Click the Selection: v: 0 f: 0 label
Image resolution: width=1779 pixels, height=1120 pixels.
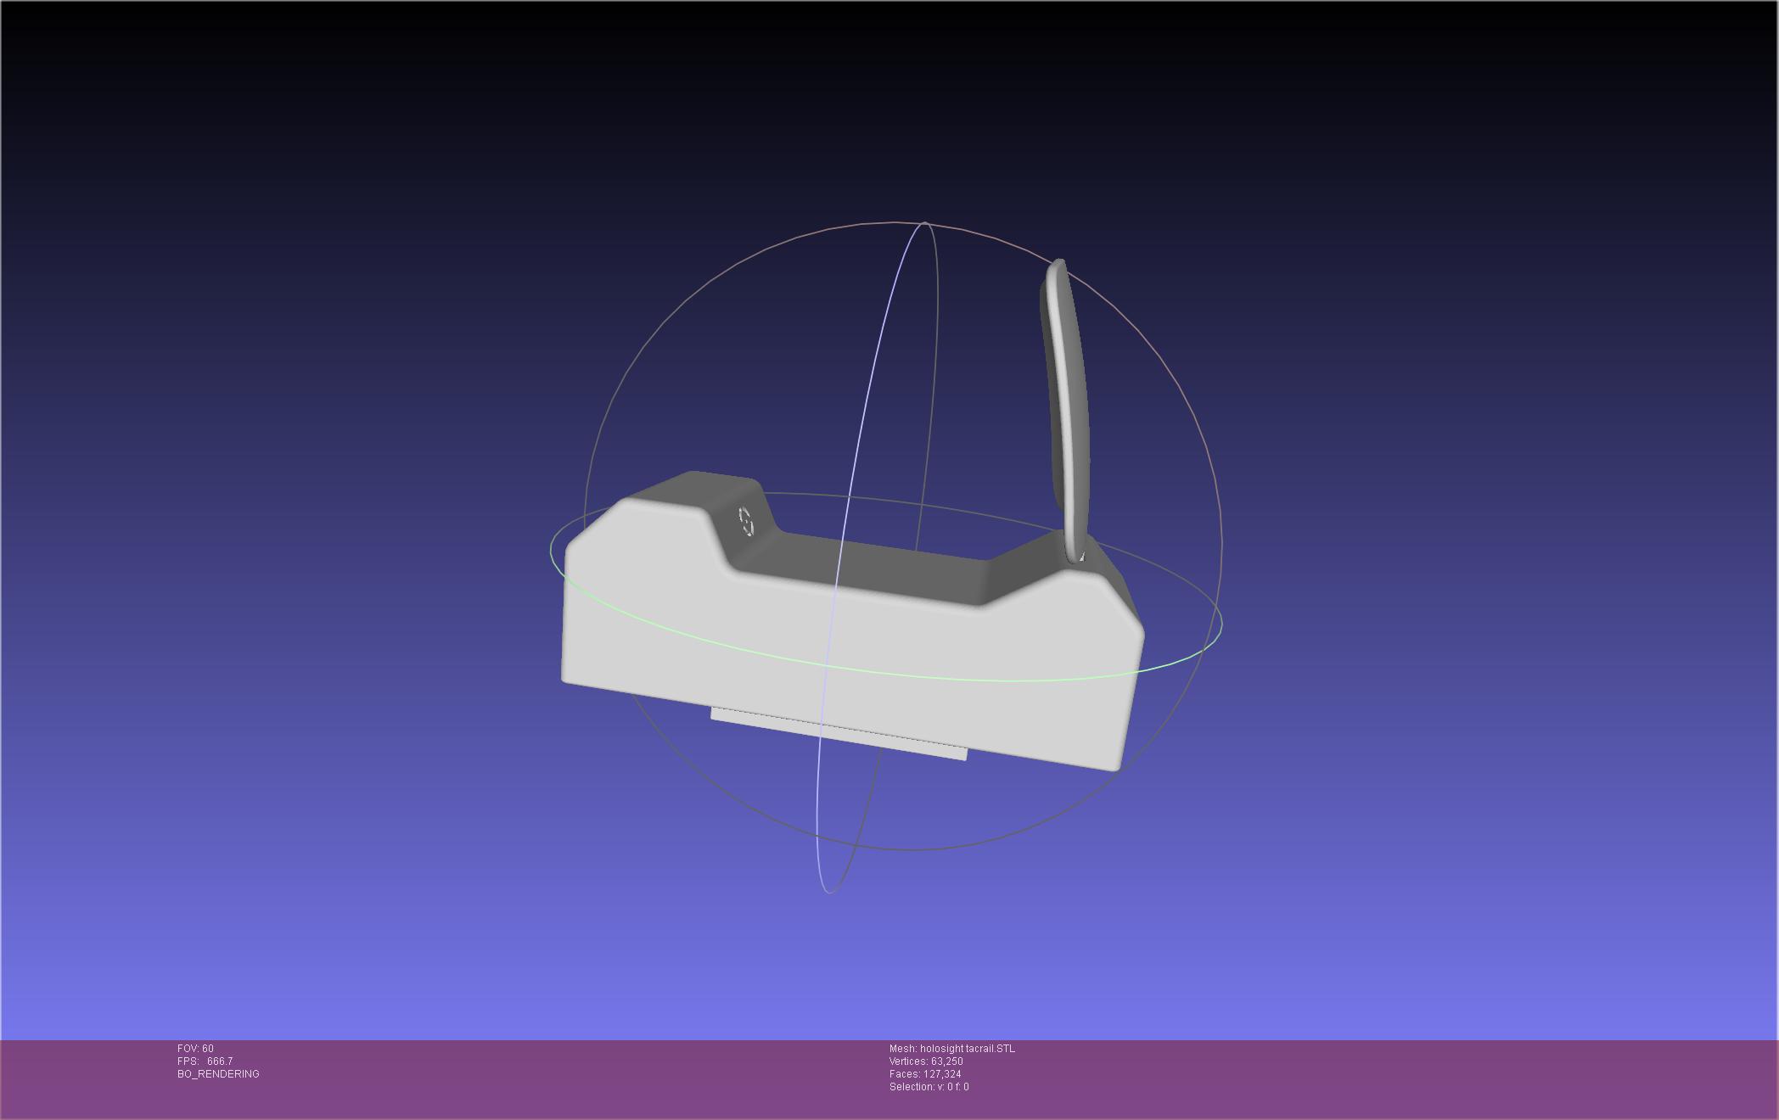[929, 1087]
